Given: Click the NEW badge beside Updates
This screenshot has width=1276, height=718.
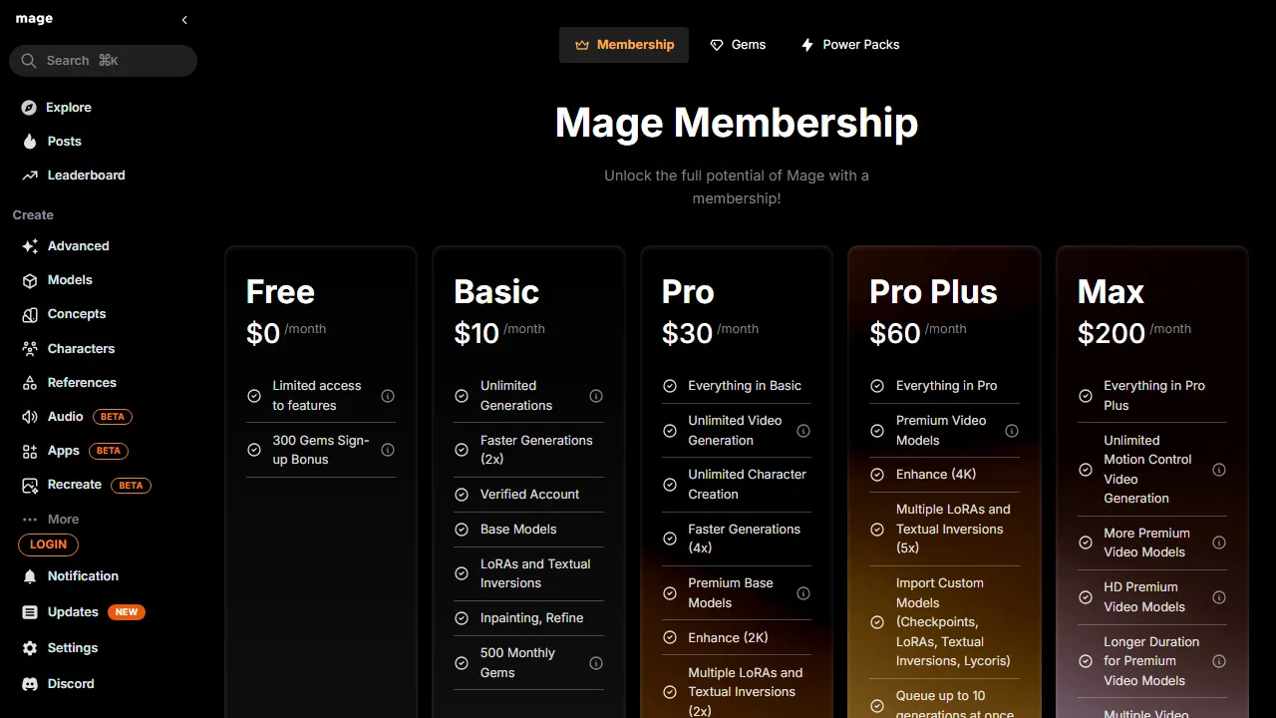Looking at the screenshot, I should pyautogui.click(x=127, y=612).
